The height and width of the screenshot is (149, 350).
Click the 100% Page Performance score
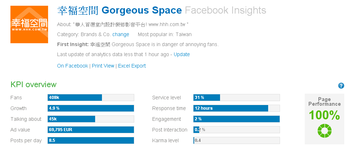click(x=325, y=115)
